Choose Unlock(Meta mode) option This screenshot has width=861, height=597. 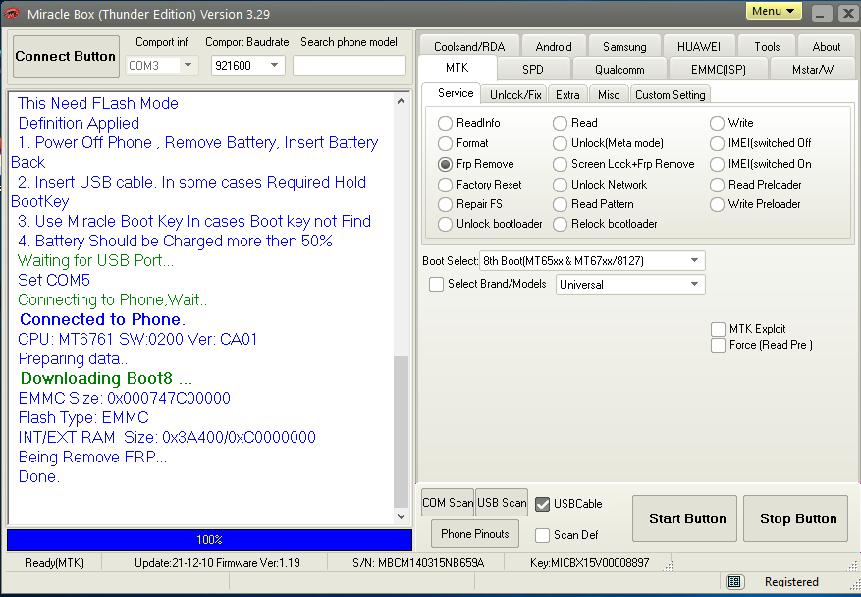tap(560, 144)
